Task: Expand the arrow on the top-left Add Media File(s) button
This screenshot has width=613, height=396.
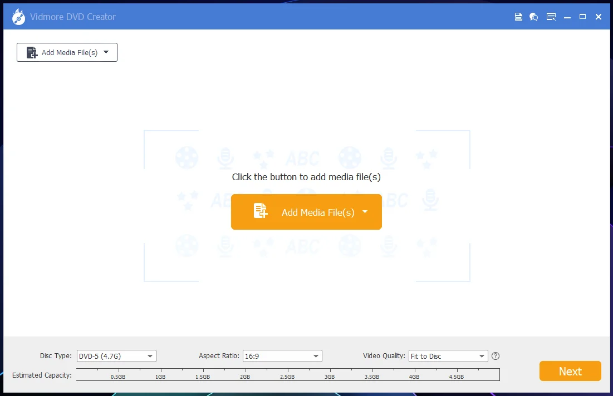Action: point(106,52)
